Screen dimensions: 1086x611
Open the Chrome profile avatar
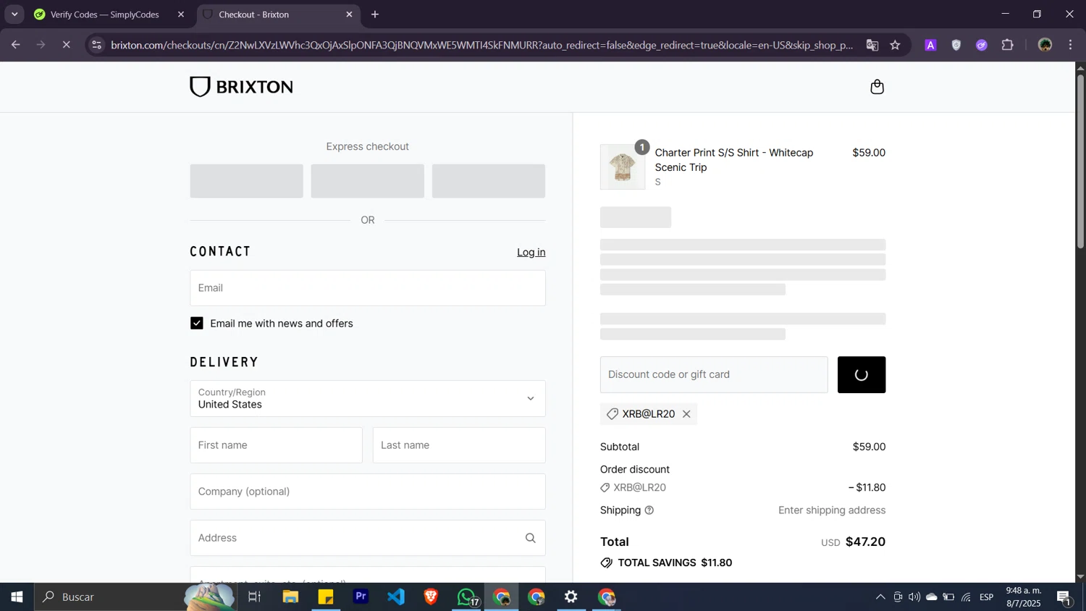pyautogui.click(x=1045, y=45)
